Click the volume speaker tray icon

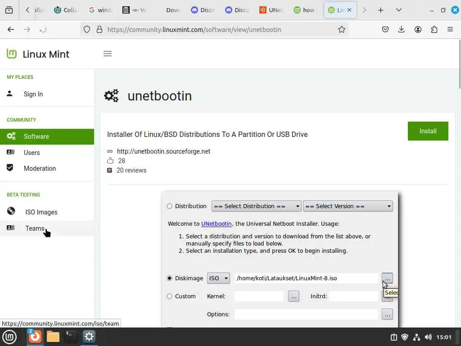(x=428, y=337)
